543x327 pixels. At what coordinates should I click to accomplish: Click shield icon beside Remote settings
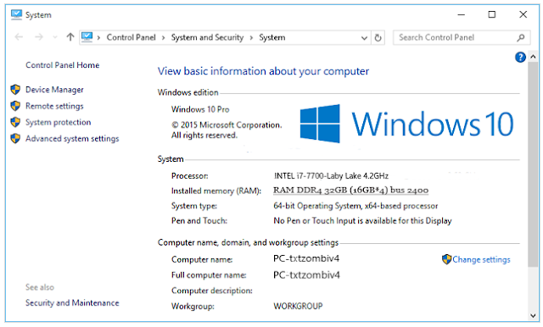pos(15,106)
